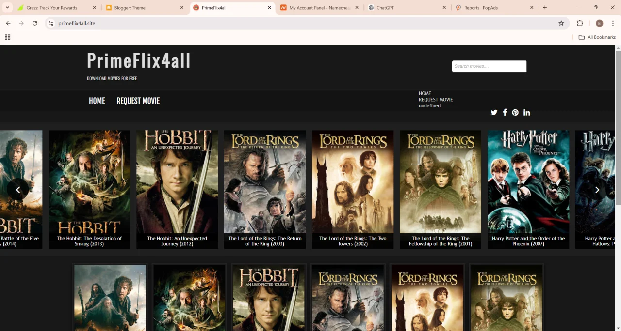This screenshot has width=621, height=331.
Task: Open the Chrome extensions puzzle icon
Action: click(580, 23)
